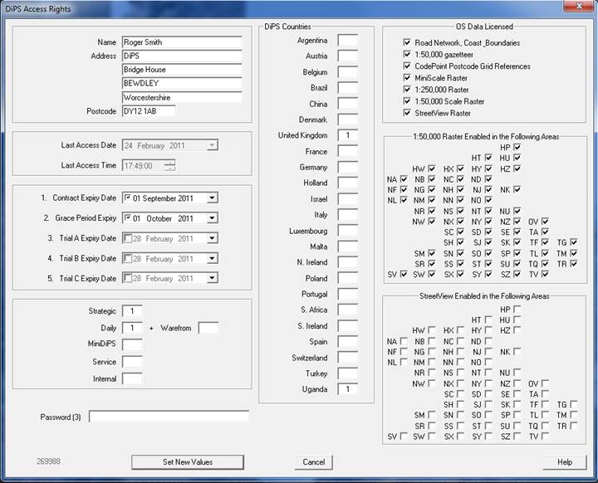Uncheck 1:50,000 gazetteer option

pos(407,54)
